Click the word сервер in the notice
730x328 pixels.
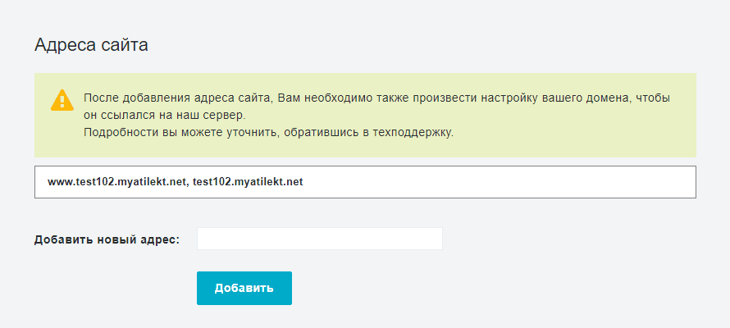tap(229, 116)
